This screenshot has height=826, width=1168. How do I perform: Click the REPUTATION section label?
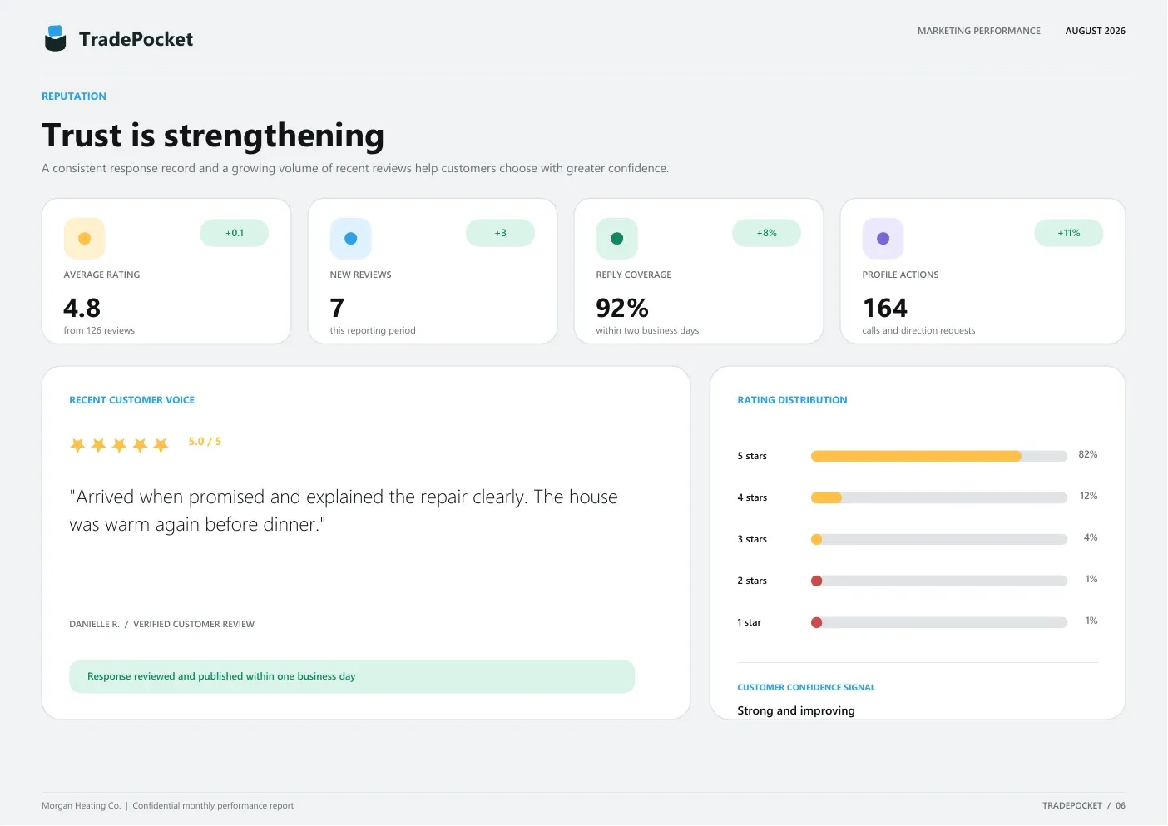click(x=74, y=96)
